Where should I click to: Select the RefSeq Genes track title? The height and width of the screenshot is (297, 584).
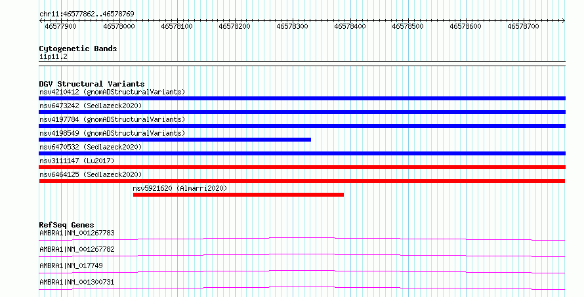[x=66, y=225]
